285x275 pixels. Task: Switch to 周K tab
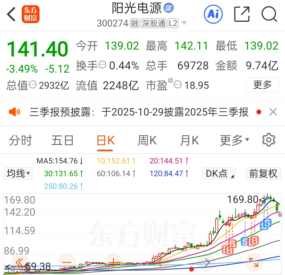click(147, 140)
